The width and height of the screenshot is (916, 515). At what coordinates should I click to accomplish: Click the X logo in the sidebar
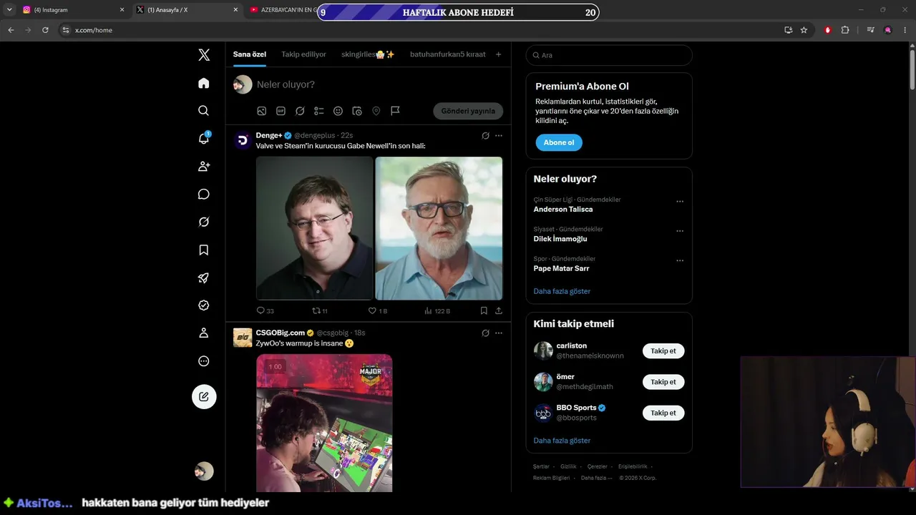[204, 55]
